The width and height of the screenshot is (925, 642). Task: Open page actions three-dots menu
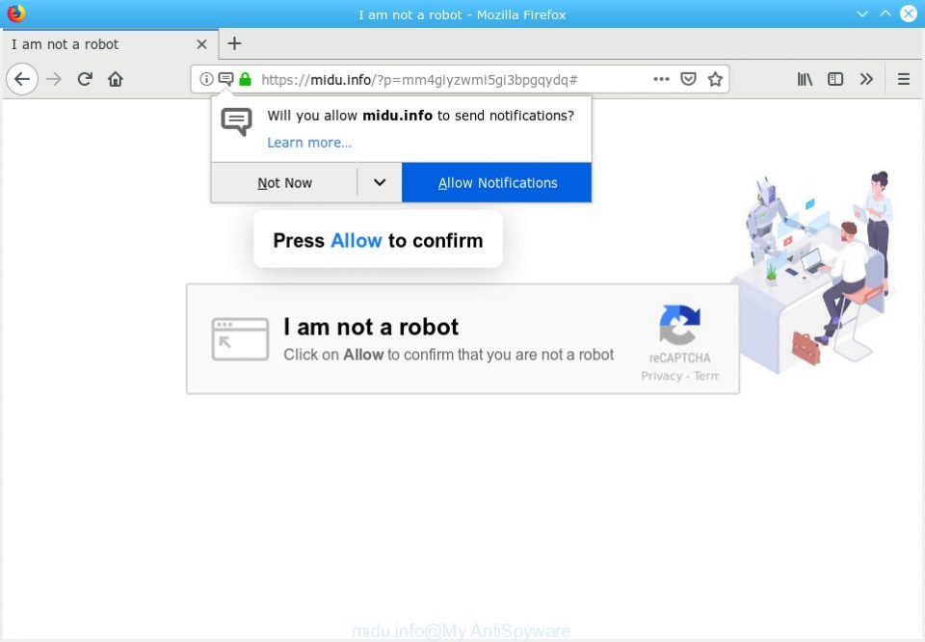(x=661, y=79)
